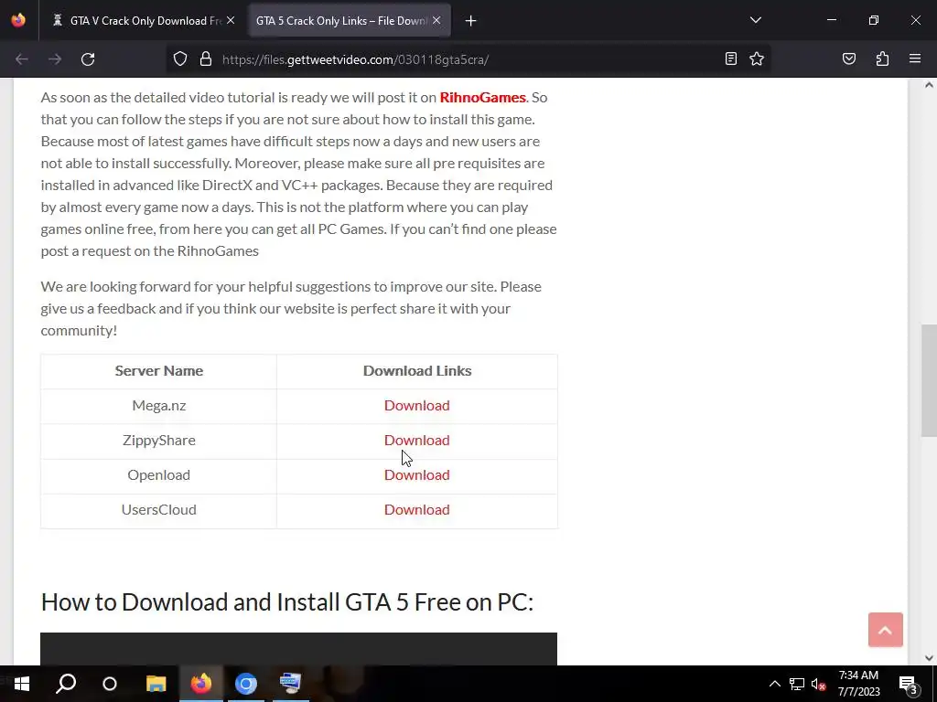
Task: Open network status tray icon
Action: [x=797, y=684]
